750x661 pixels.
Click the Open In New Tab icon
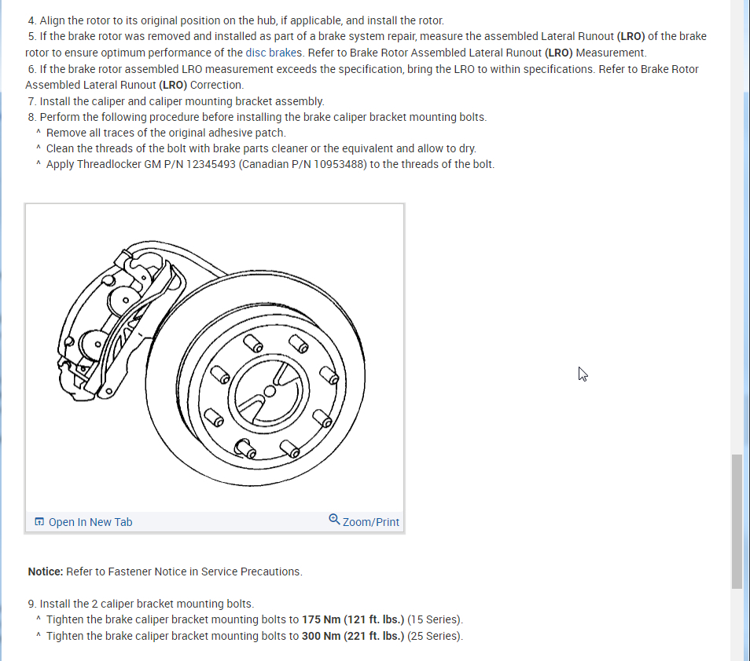[x=39, y=521]
